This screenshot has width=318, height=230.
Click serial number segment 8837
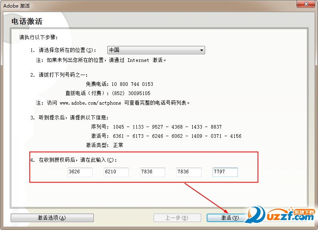(x=216, y=127)
